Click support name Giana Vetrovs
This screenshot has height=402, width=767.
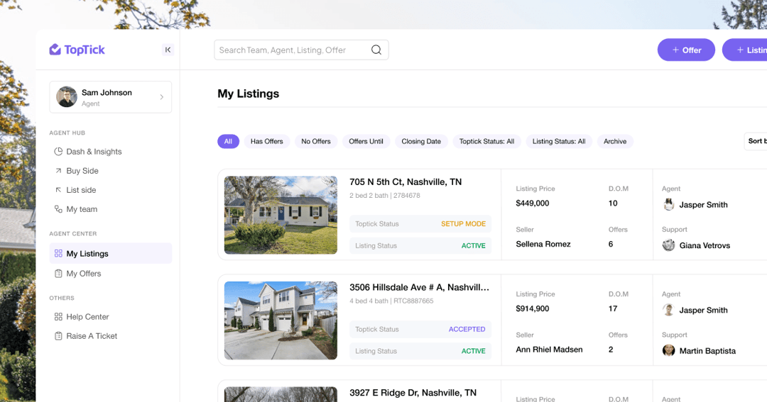tap(705, 246)
